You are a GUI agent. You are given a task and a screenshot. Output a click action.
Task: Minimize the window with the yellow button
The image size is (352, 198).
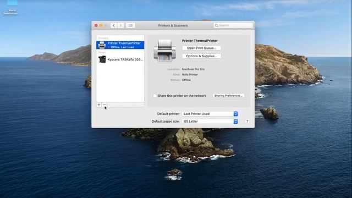[101, 25]
